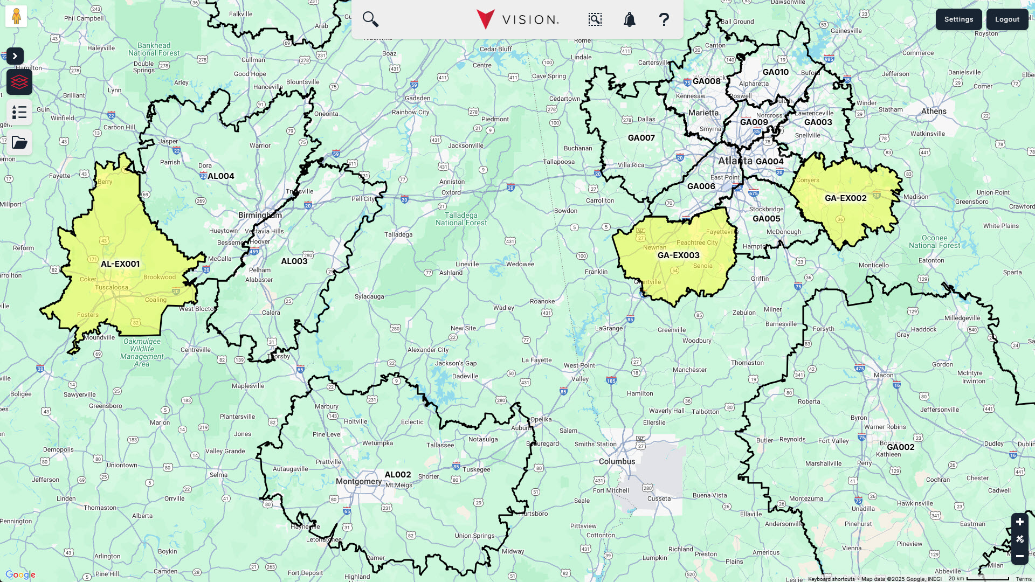Drop into Street View pegman
Viewport: 1035px width, 582px height.
click(16, 16)
